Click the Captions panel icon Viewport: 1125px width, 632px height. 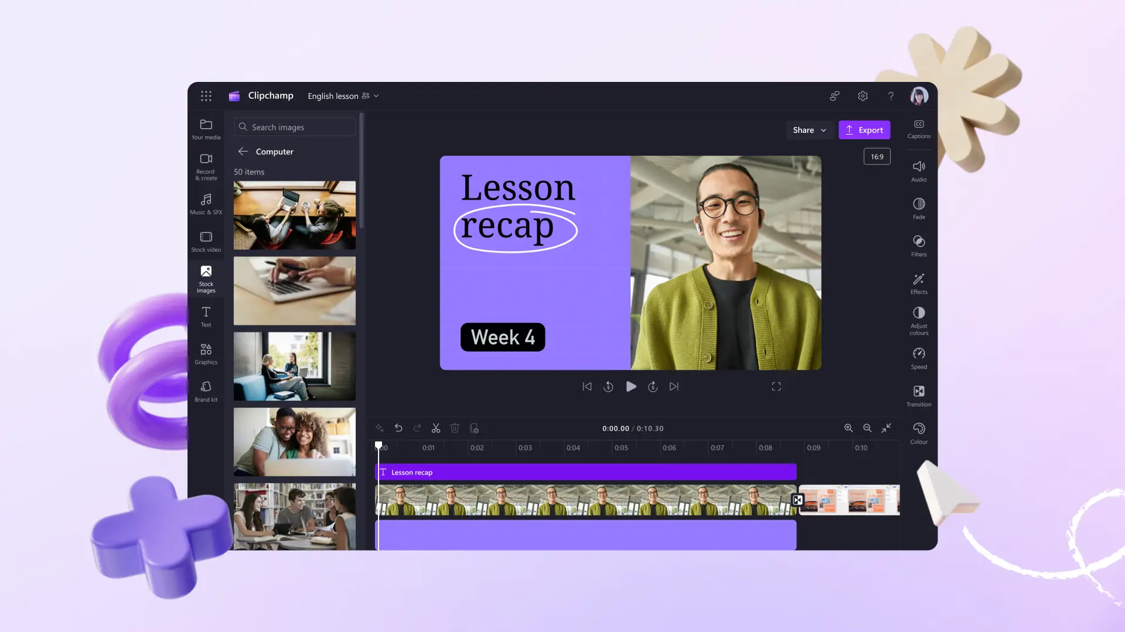pyautogui.click(x=919, y=128)
